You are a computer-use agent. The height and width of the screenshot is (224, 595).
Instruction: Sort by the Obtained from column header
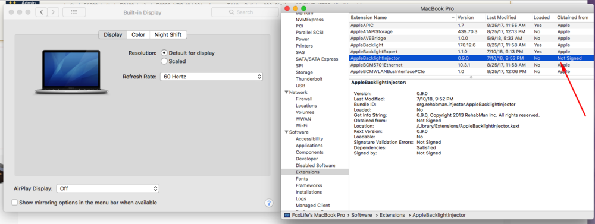tap(575, 17)
